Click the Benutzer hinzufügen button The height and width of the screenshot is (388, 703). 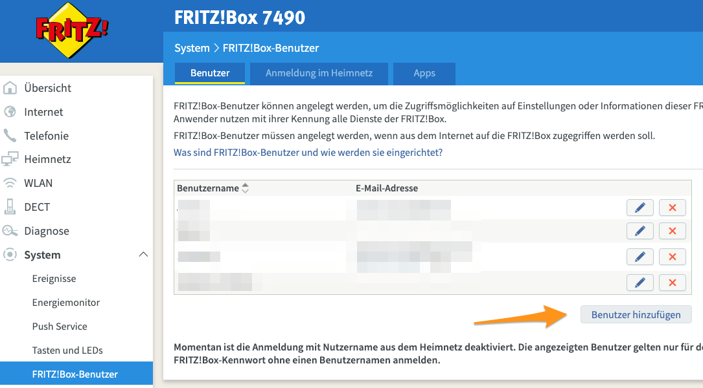[636, 315]
